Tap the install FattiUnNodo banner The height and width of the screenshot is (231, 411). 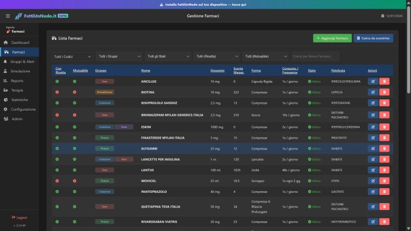click(203, 5)
